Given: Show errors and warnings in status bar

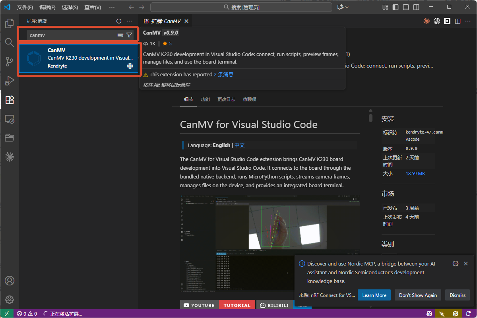Looking at the screenshot, I should pos(27,314).
